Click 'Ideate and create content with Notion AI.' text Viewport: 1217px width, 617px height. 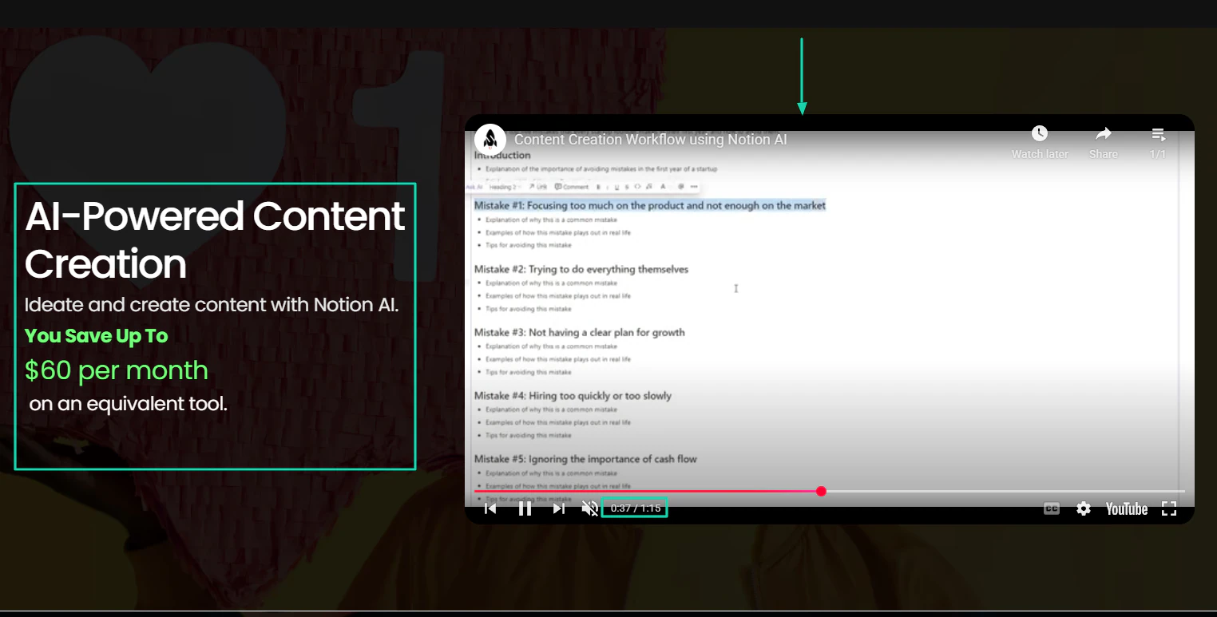[x=212, y=305]
